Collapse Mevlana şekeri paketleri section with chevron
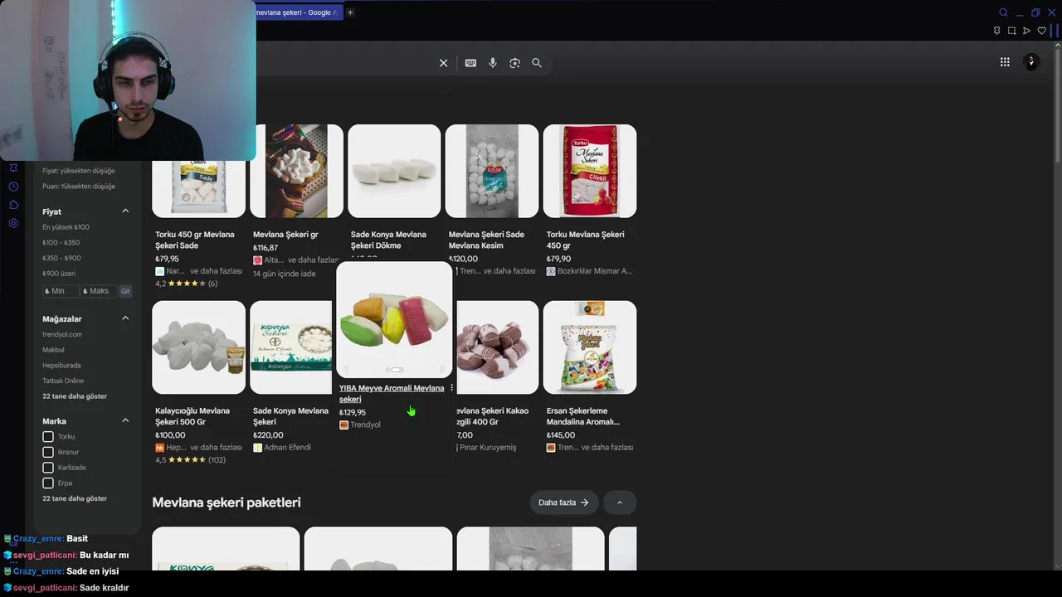The width and height of the screenshot is (1062, 597). pyautogui.click(x=620, y=502)
